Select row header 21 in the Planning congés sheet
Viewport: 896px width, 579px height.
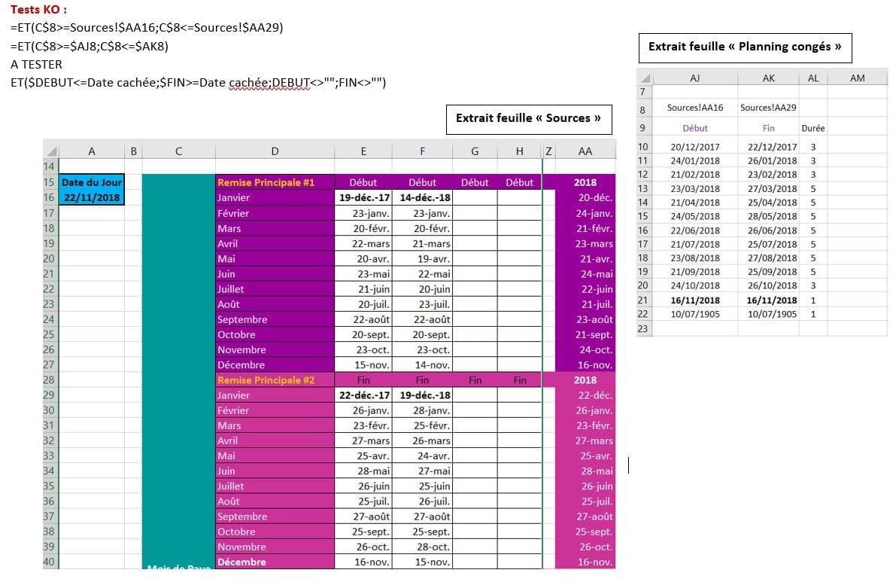pyautogui.click(x=643, y=300)
